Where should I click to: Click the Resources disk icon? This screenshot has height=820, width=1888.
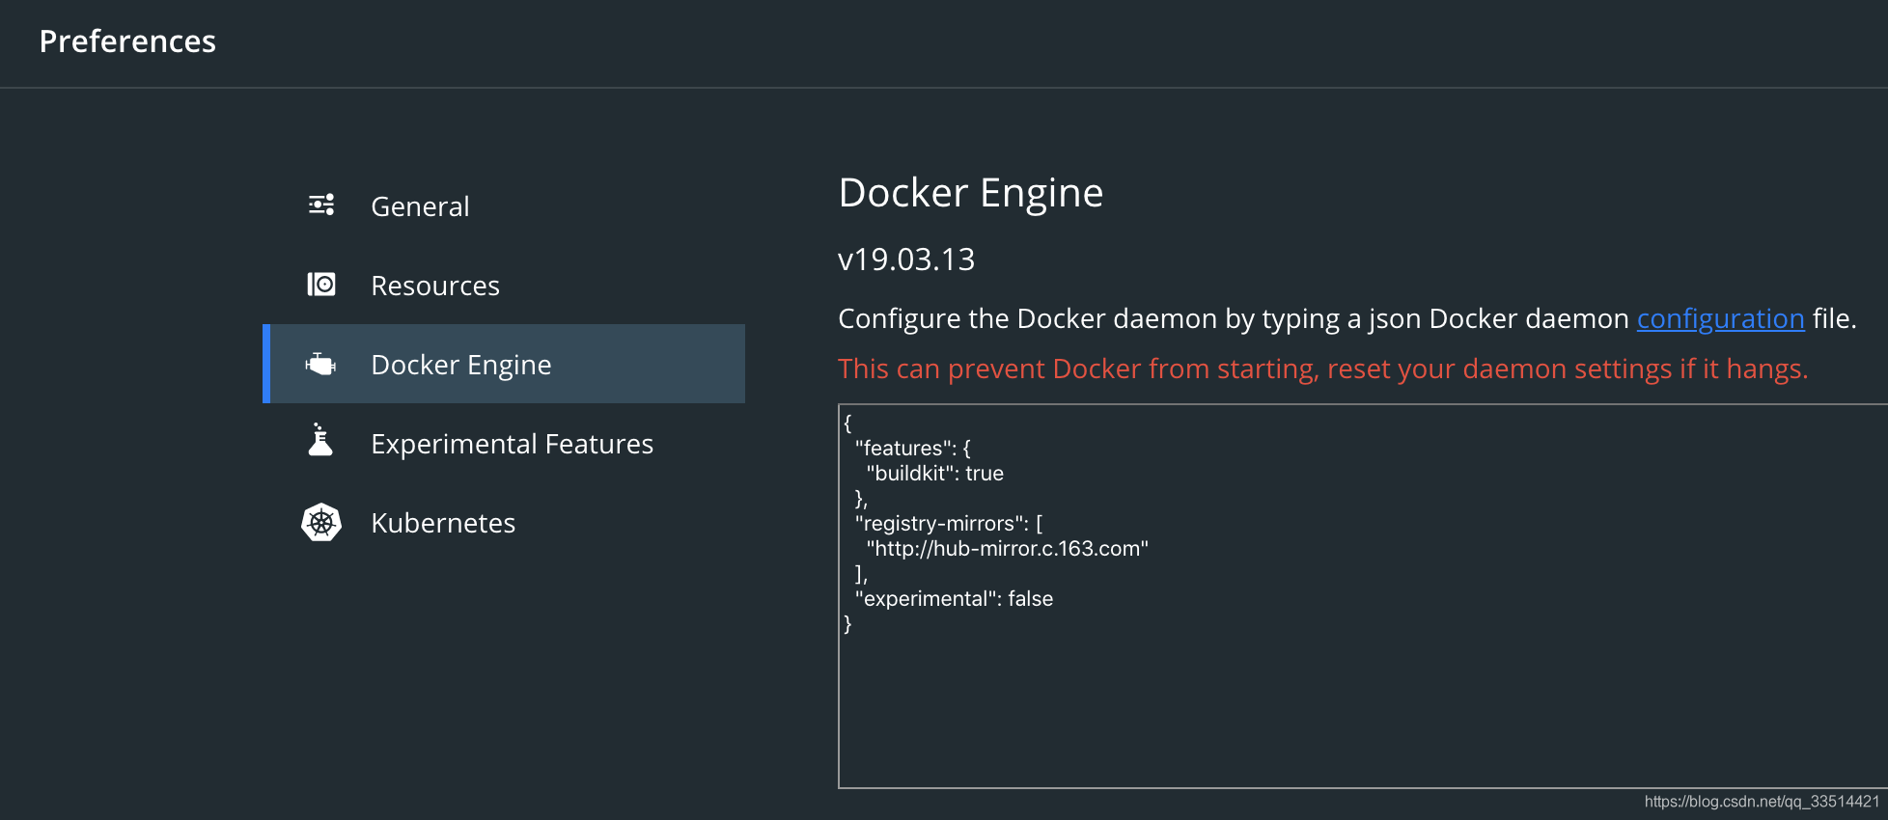[321, 284]
